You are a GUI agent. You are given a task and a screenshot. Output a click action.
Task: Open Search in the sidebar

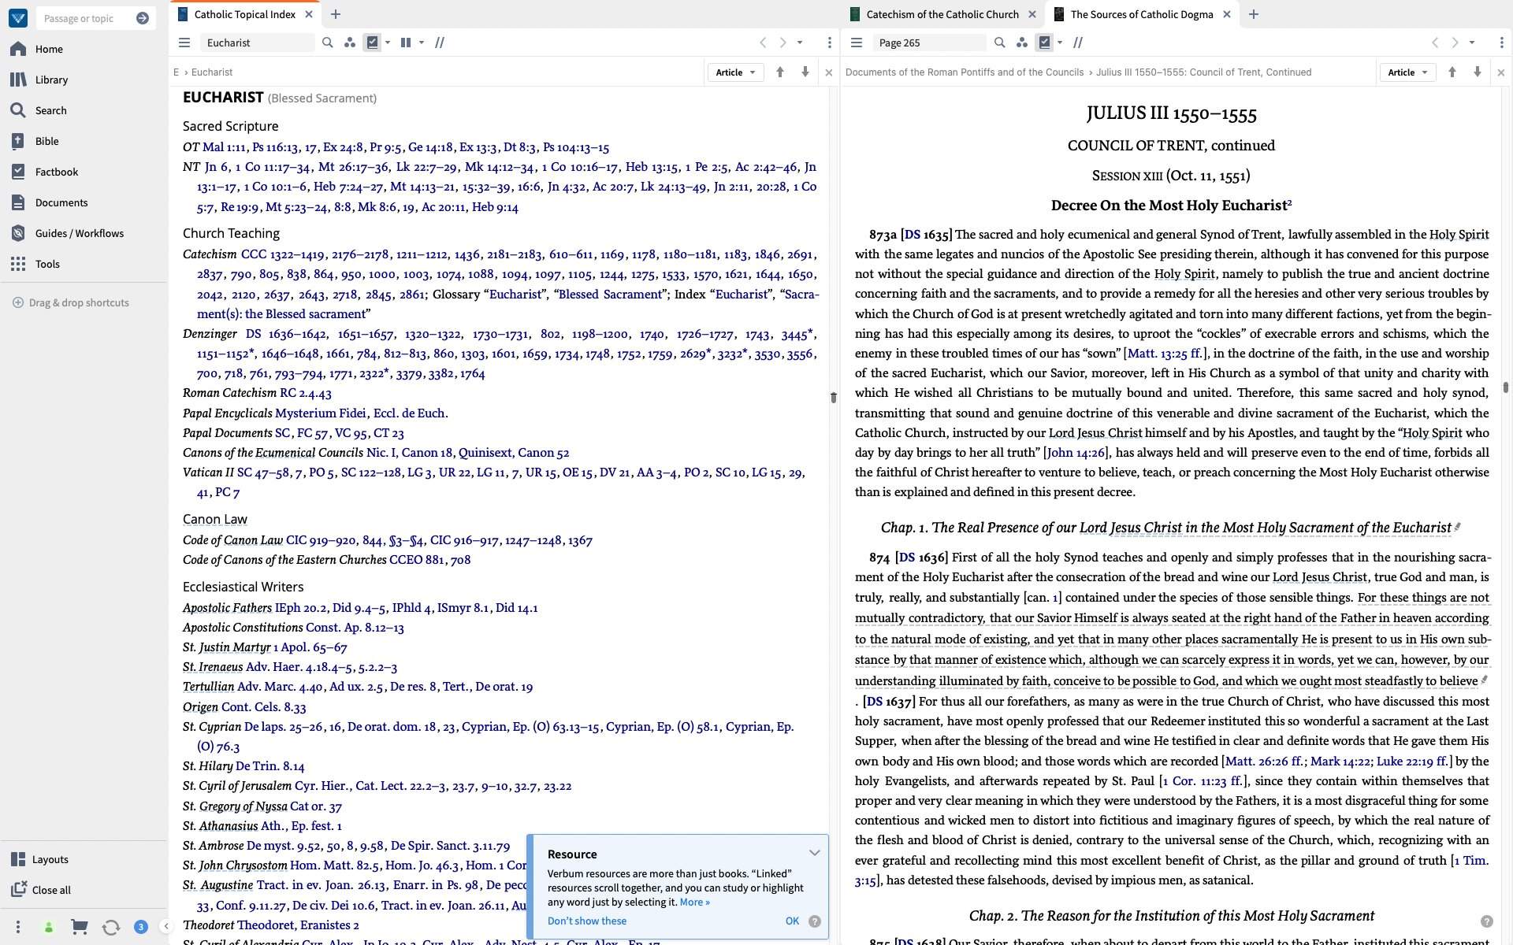coord(51,110)
